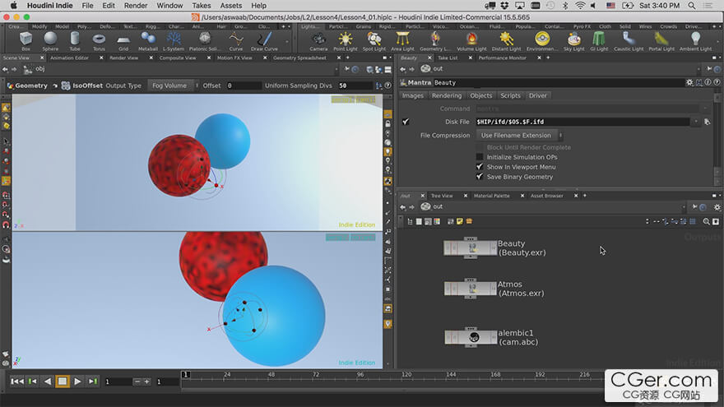Open the Performance Monitor tab
724x407 pixels.
(x=503, y=58)
